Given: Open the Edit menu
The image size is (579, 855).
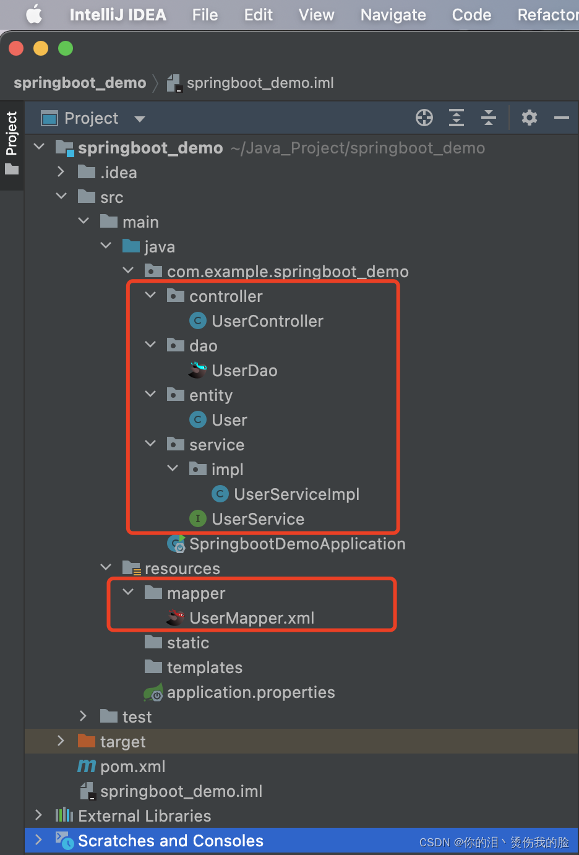Looking at the screenshot, I should 258,15.
